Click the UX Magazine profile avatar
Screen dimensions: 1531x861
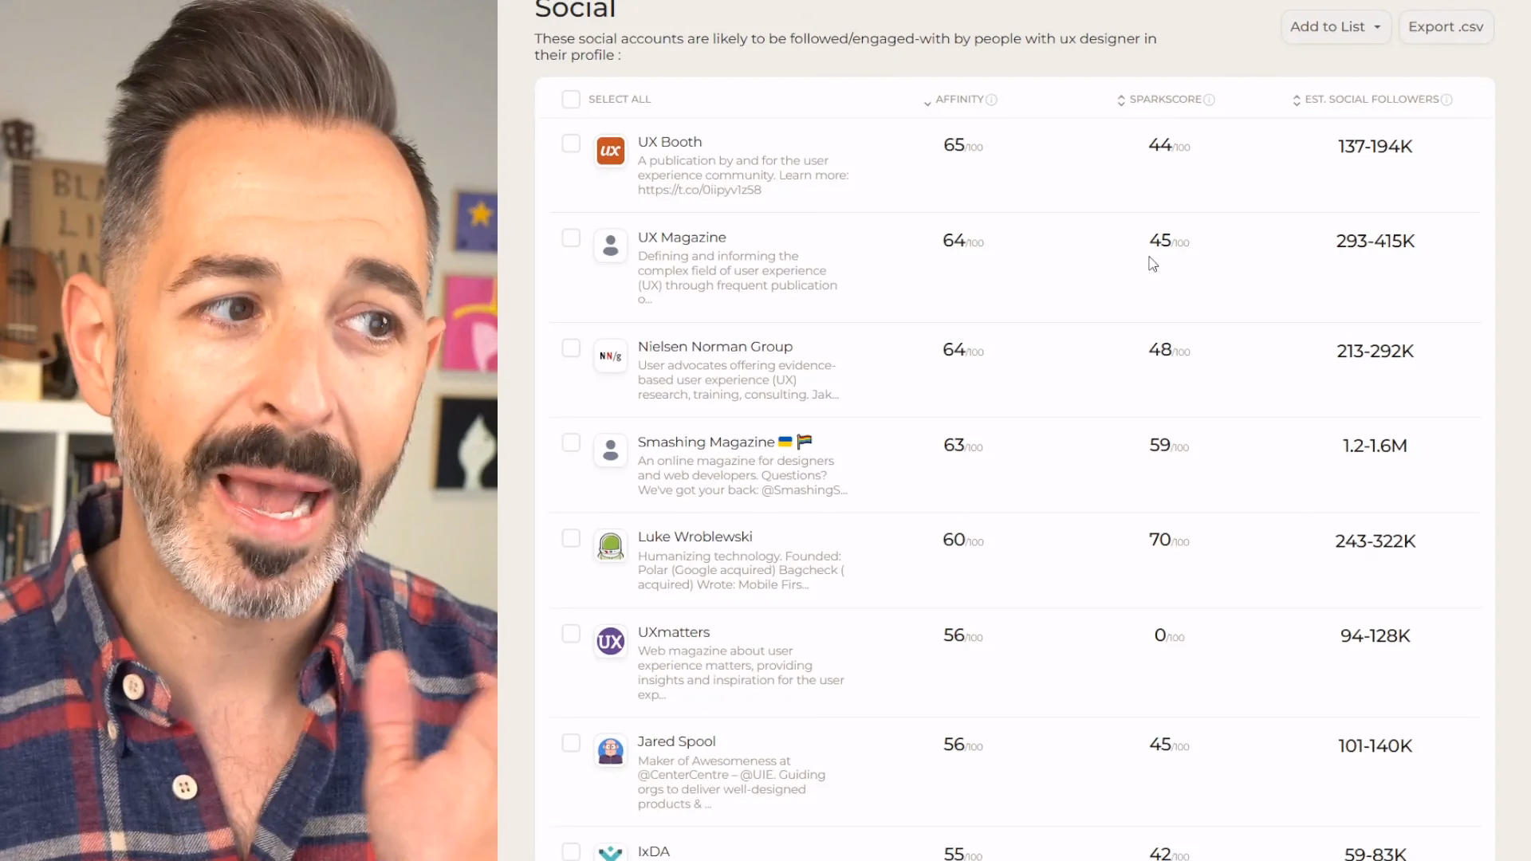click(x=611, y=246)
